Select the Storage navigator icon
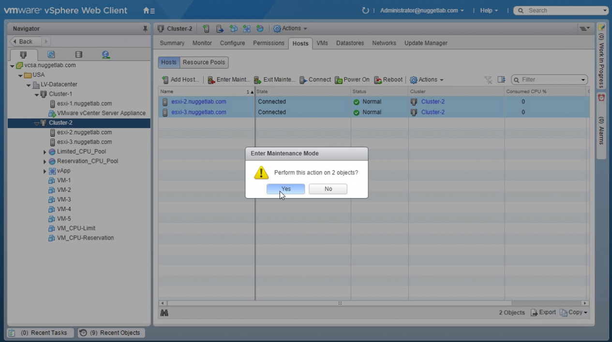Image resolution: width=612 pixels, height=342 pixels. pyautogui.click(x=78, y=55)
